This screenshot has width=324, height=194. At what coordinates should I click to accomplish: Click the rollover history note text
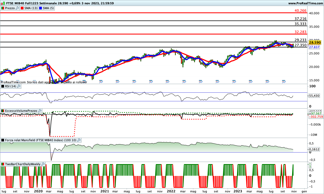point(43,82)
